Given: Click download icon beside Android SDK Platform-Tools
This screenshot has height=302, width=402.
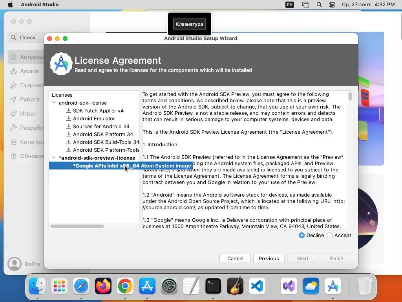Looking at the screenshot, I should (x=68, y=150).
